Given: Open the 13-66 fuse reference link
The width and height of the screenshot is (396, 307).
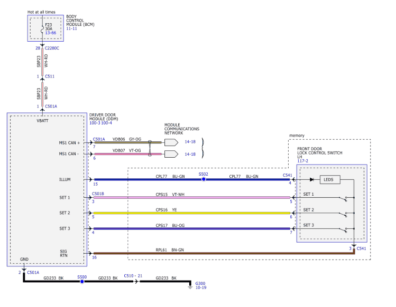Looking at the screenshot, I should (51, 32).
